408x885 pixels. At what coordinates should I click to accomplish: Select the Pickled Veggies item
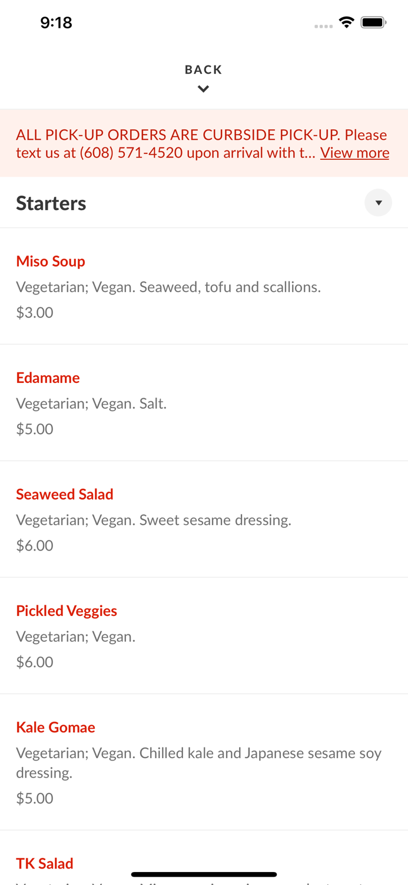coord(67,611)
